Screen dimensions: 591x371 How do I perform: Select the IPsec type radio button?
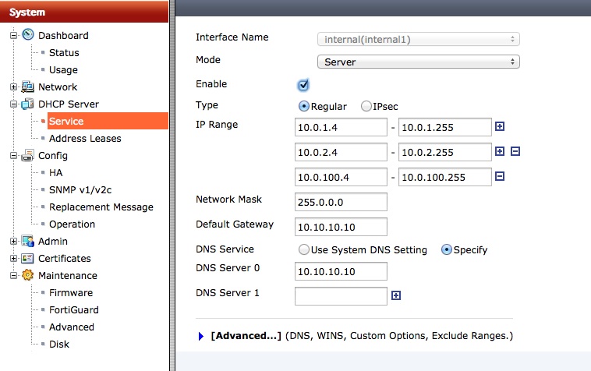(x=366, y=106)
